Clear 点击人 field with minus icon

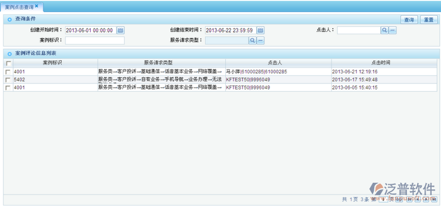(392, 30)
